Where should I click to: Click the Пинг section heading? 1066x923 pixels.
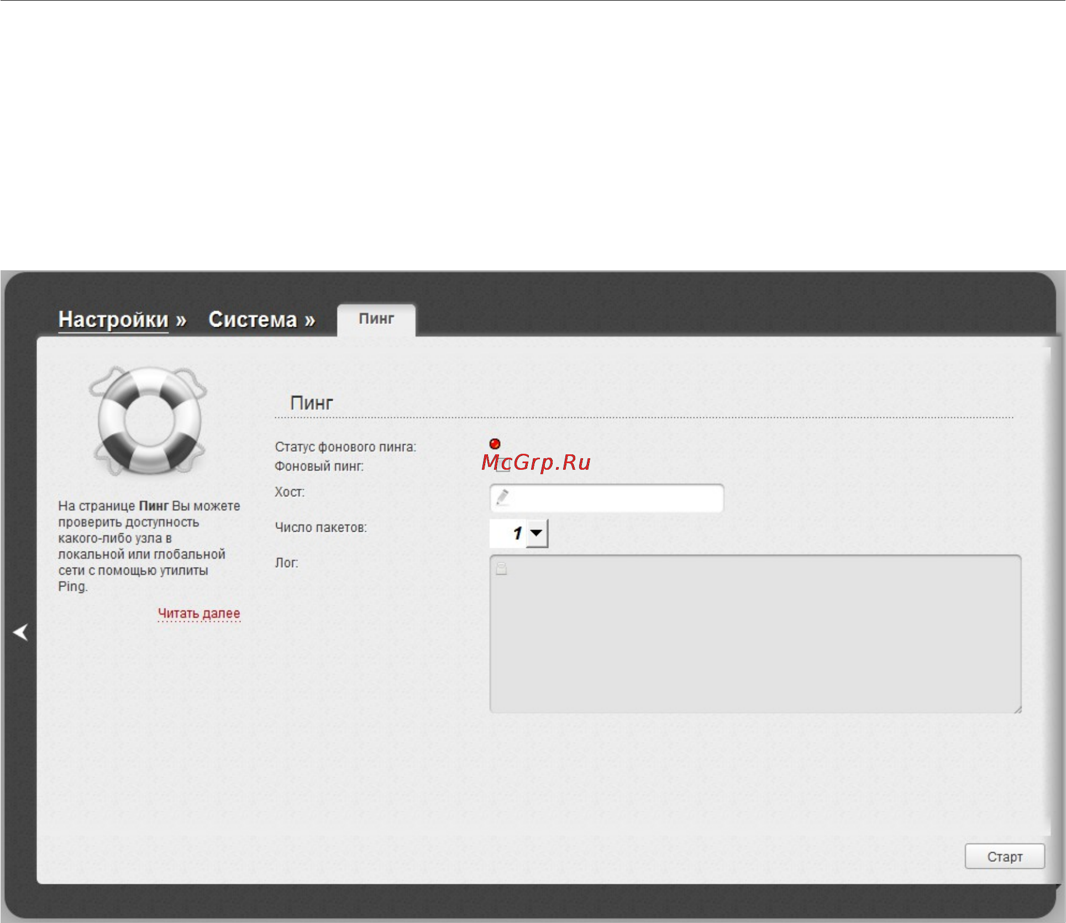click(312, 403)
